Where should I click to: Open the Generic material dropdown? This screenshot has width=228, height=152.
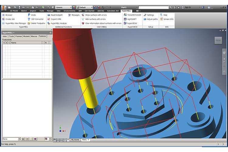64,7
